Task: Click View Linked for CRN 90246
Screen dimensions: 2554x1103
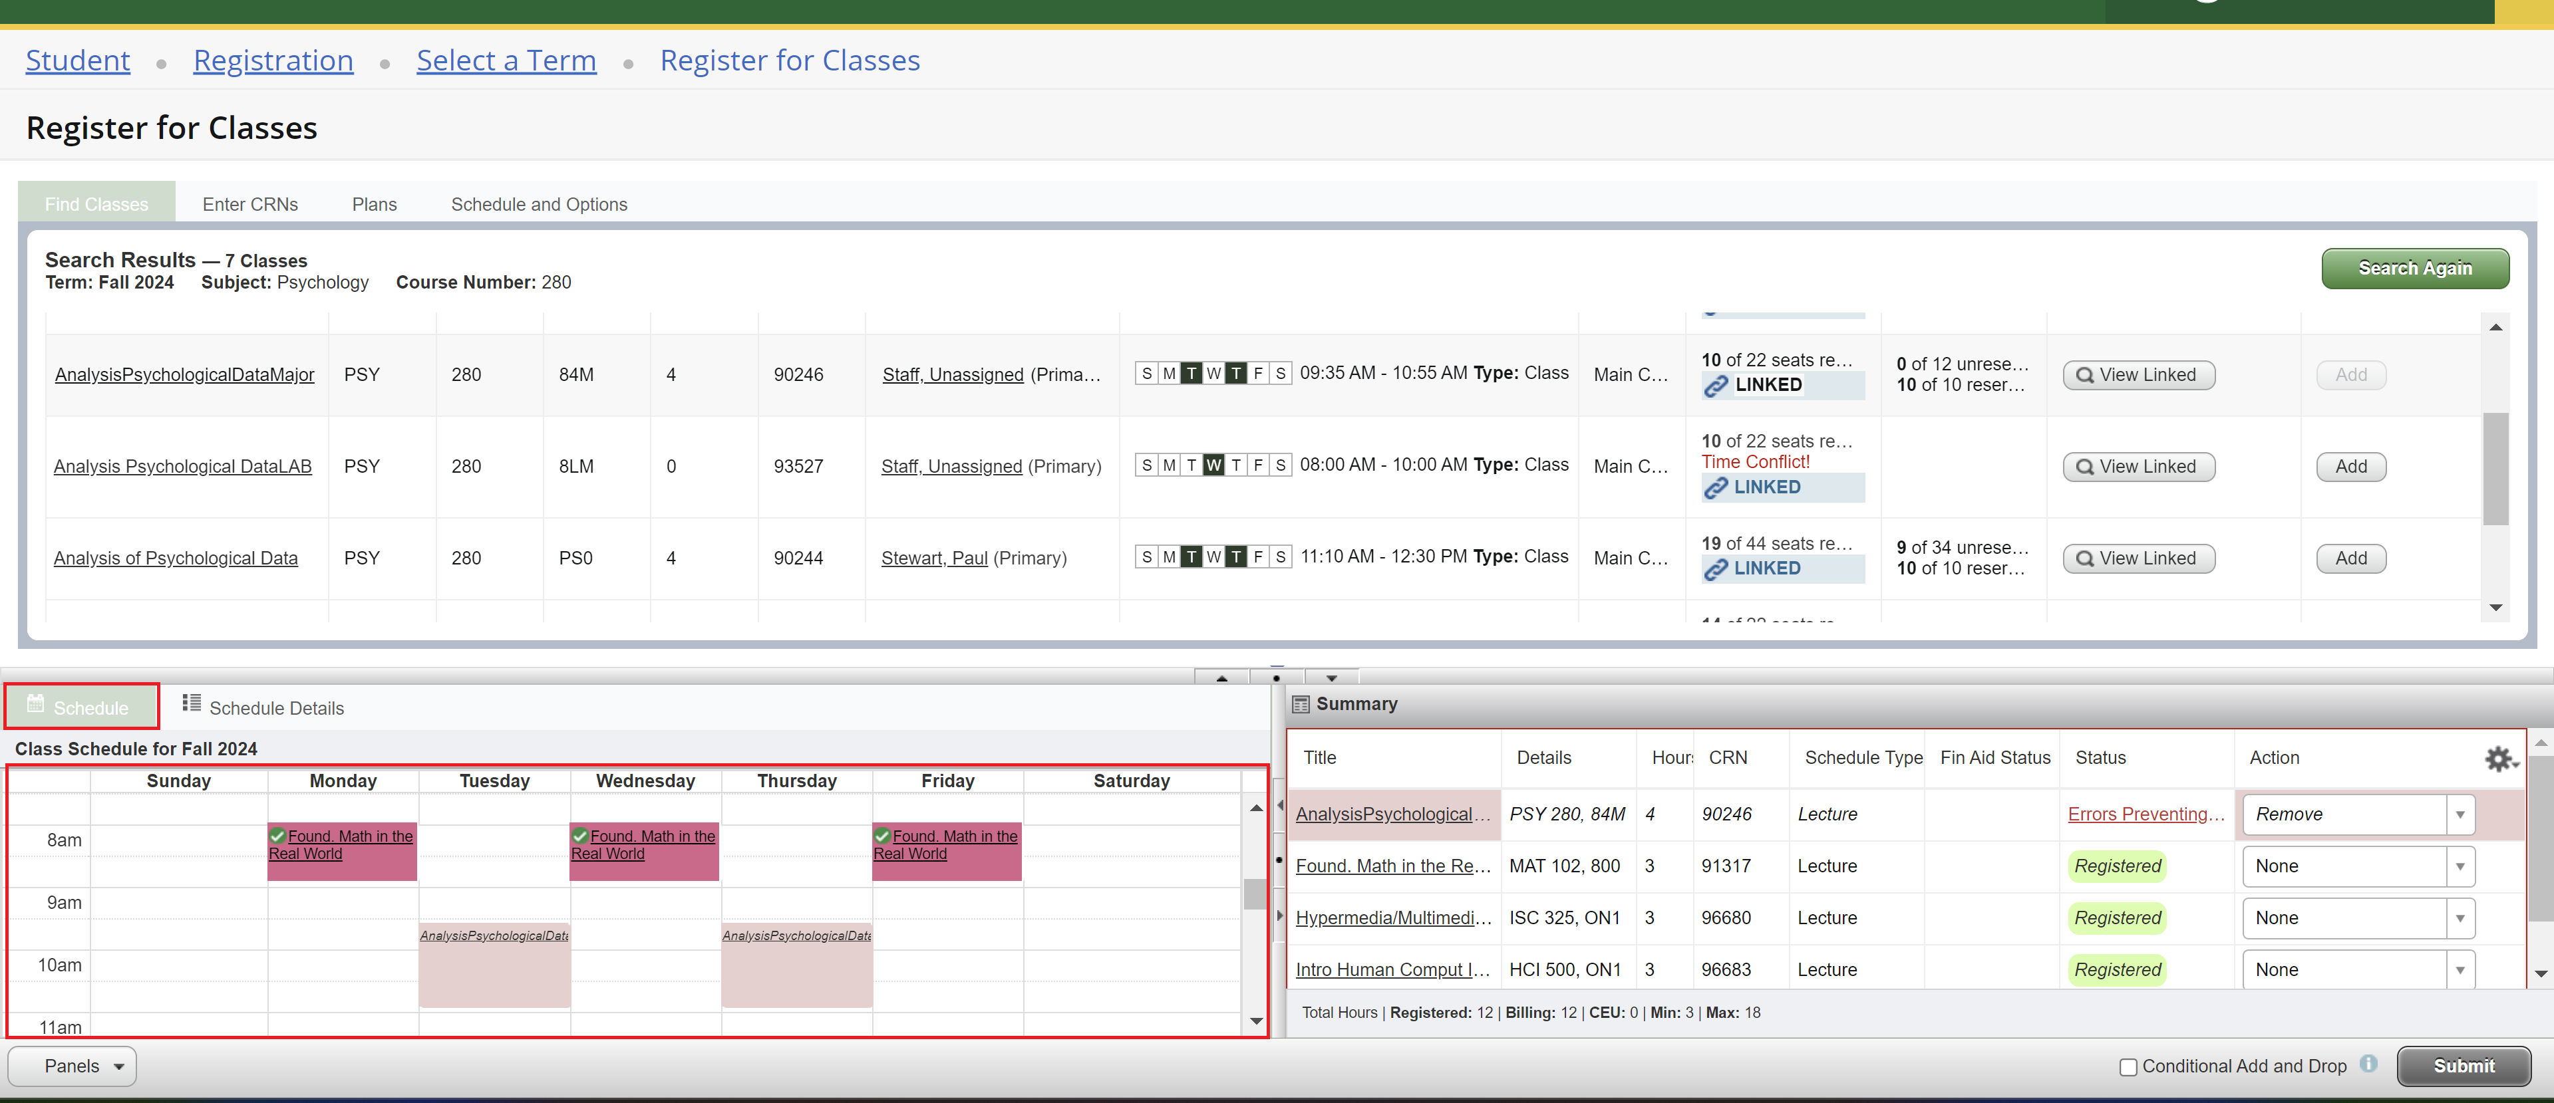Action: pos(2138,376)
